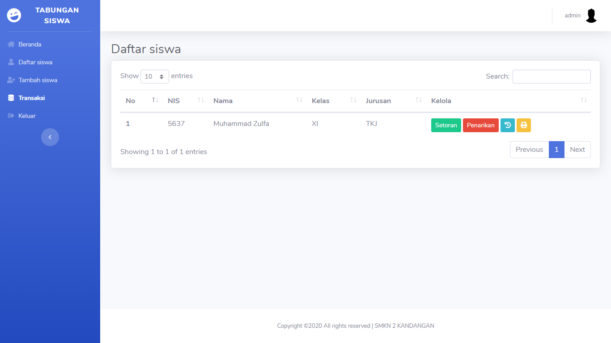Open Daftar siswa in sidebar
The image size is (611, 343).
coord(35,62)
